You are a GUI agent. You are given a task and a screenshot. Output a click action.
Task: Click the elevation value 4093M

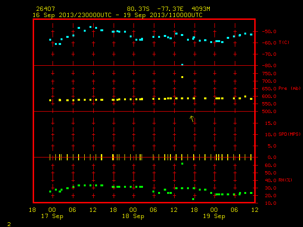(x=201, y=9)
